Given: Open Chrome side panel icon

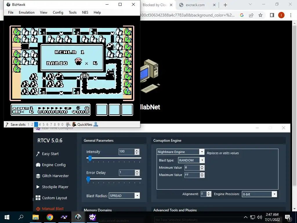Looking at the screenshot, I should (x=272, y=15).
